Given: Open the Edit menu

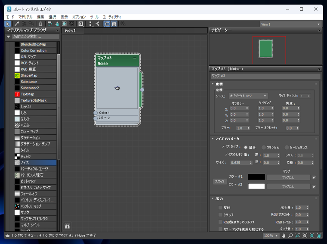Looking at the screenshot, I should [x=40, y=17].
